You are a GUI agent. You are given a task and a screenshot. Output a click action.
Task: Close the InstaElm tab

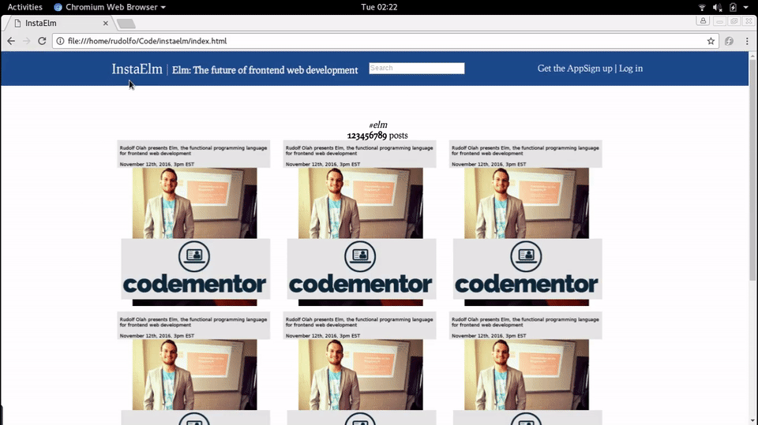(105, 23)
